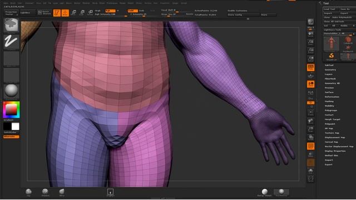Click the Zoom document icon

[310, 42]
